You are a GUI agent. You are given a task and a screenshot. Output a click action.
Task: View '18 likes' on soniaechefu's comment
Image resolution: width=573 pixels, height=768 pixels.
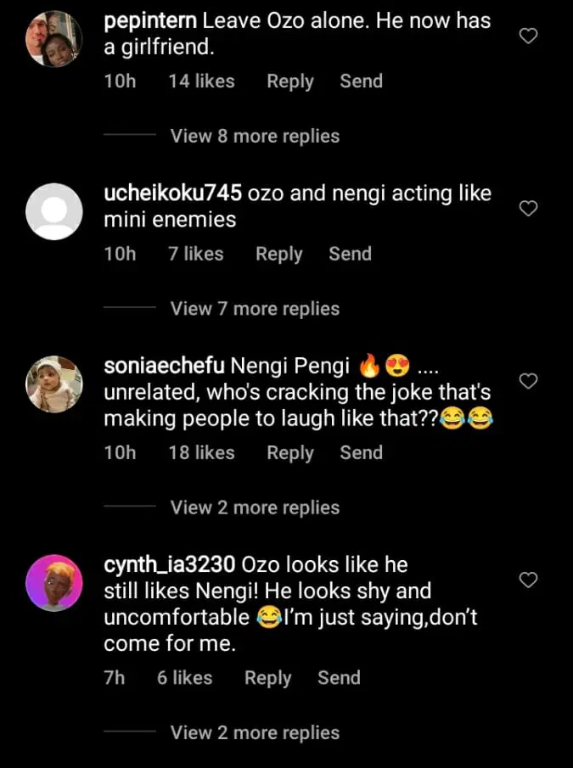click(x=201, y=452)
